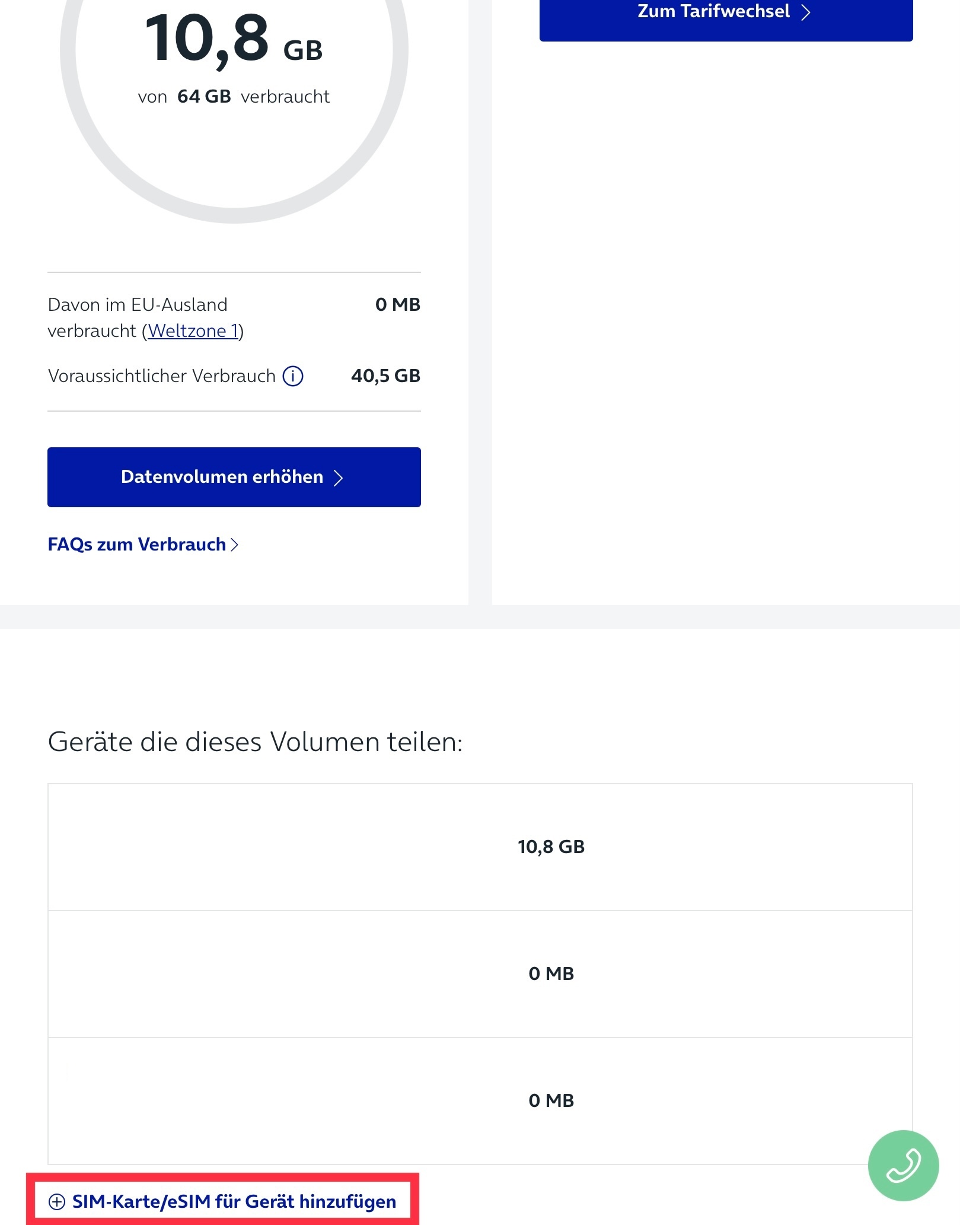Viewport: 960px width, 1225px height.
Task: Select the second device row showing 0 MB
Action: 480,974
